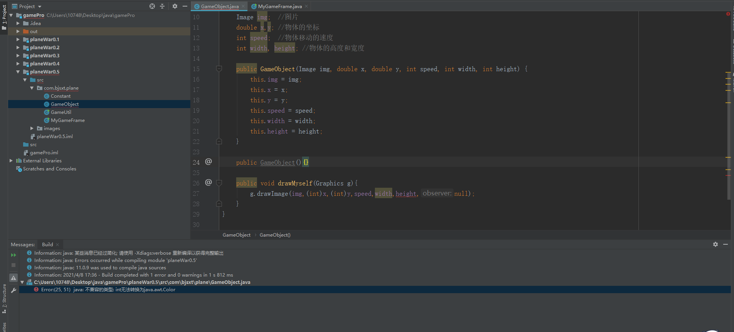Image resolution: width=734 pixels, height=332 pixels.
Task: Expand the out folder
Action: [18, 32]
